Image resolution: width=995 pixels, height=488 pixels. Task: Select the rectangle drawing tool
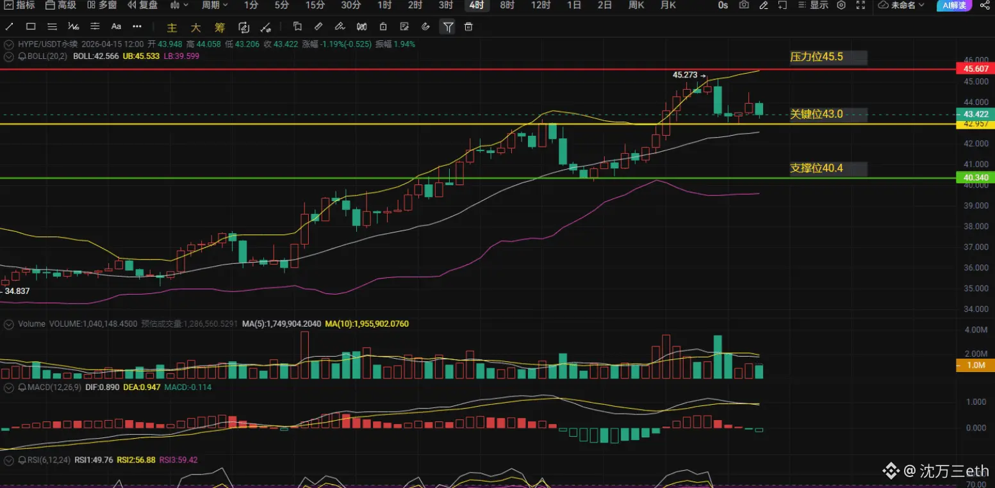coord(31,27)
